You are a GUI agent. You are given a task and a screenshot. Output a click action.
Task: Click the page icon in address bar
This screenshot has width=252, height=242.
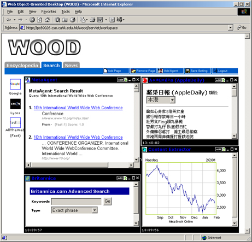pyautogui.click(x=22, y=28)
